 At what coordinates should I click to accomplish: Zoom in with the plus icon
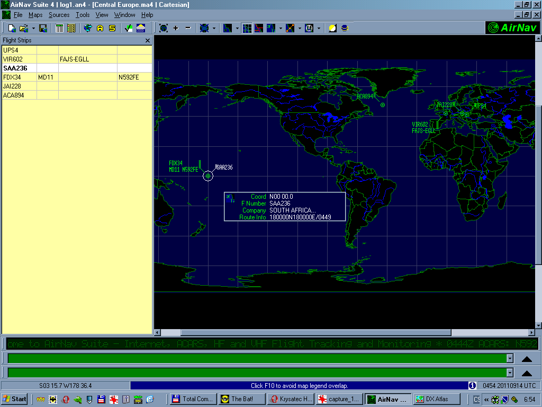click(x=176, y=28)
